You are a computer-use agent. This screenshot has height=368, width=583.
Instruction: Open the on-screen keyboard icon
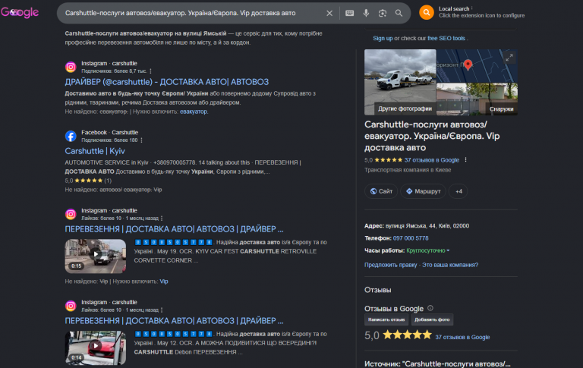349,13
